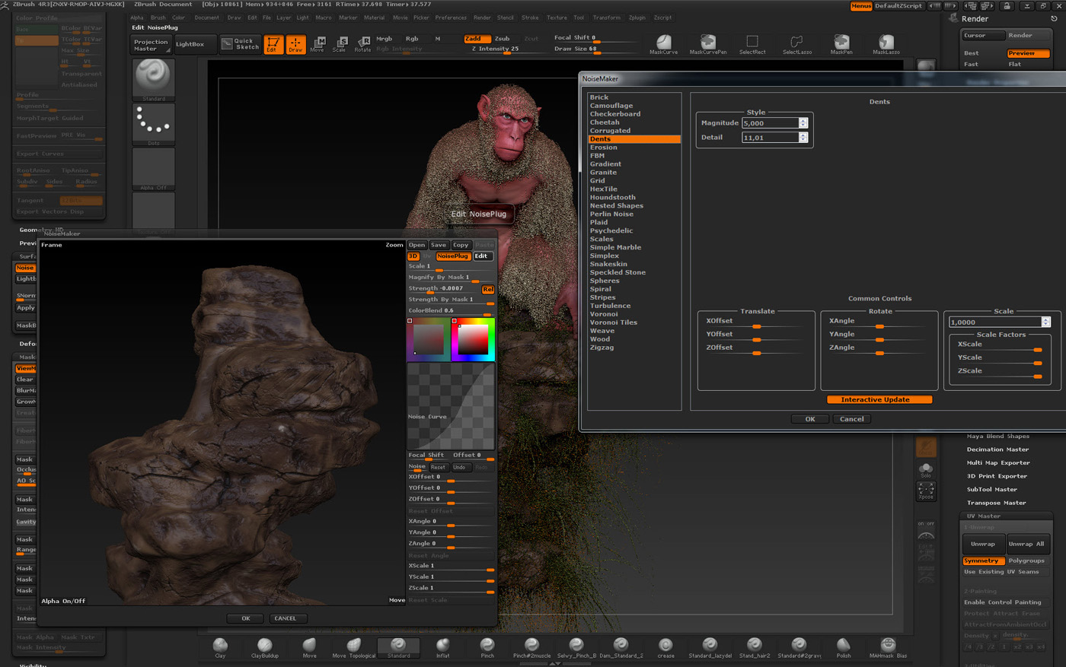The height and width of the screenshot is (667, 1066).
Task: Adjust the Scale 1,0000 stepper arrows
Action: (x=1046, y=322)
